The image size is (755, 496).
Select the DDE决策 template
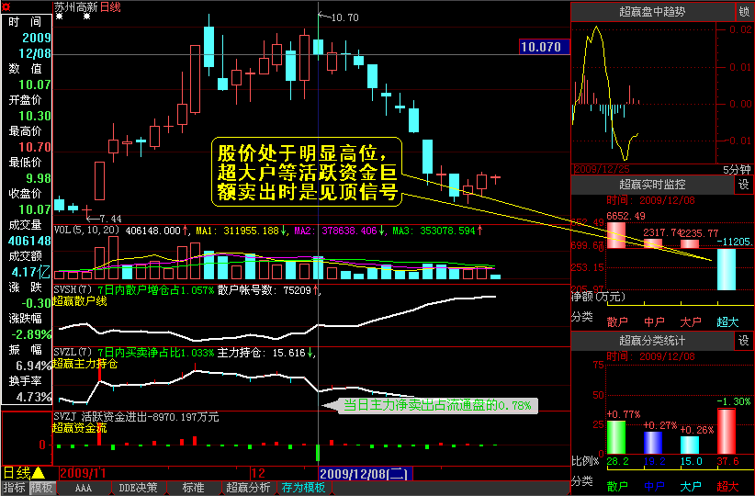138,488
